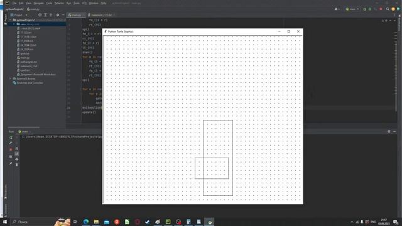Switch to the second editor tab (.txt file)

(x=101, y=15)
